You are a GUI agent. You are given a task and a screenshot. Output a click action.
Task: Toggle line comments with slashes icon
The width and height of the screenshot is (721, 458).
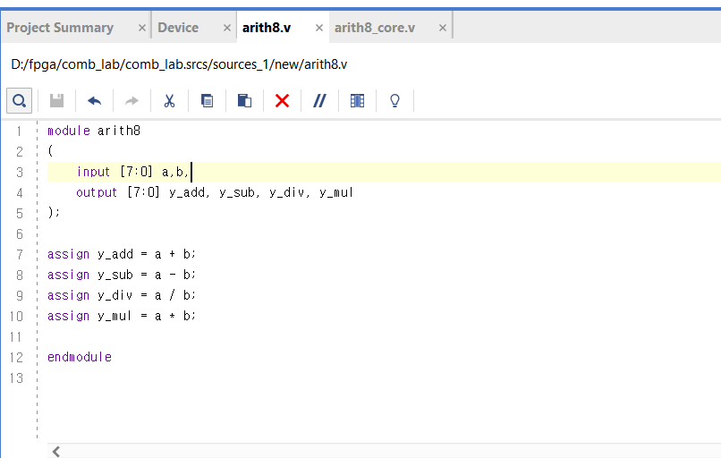point(319,101)
